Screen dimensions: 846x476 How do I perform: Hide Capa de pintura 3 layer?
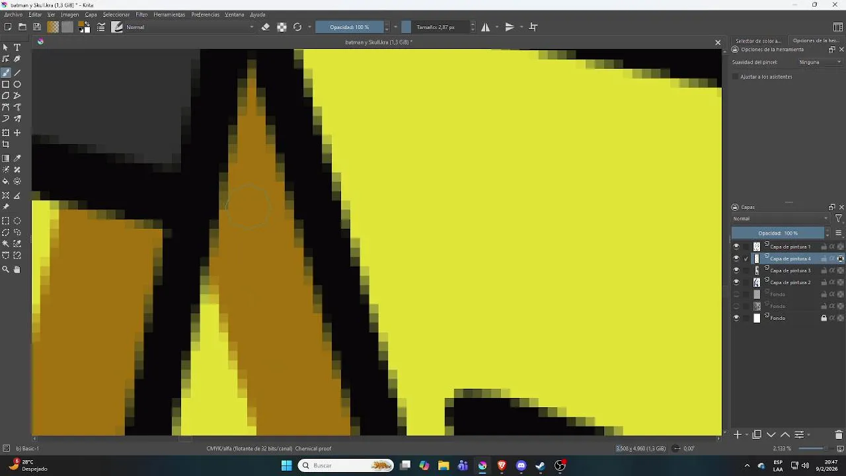coord(736,270)
